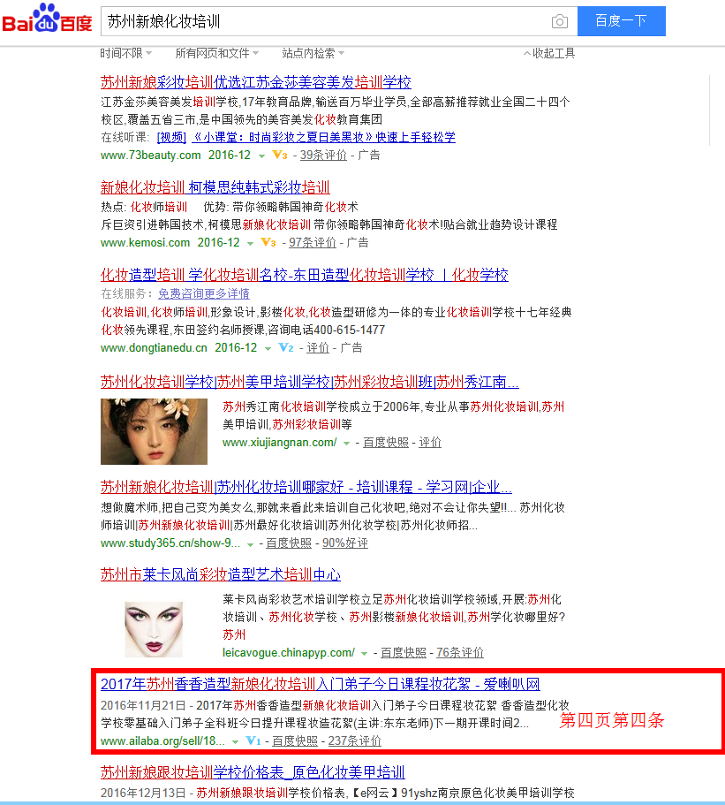View 237条评价 for ailaba.org
The image size is (725, 805).
click(354, 740)
